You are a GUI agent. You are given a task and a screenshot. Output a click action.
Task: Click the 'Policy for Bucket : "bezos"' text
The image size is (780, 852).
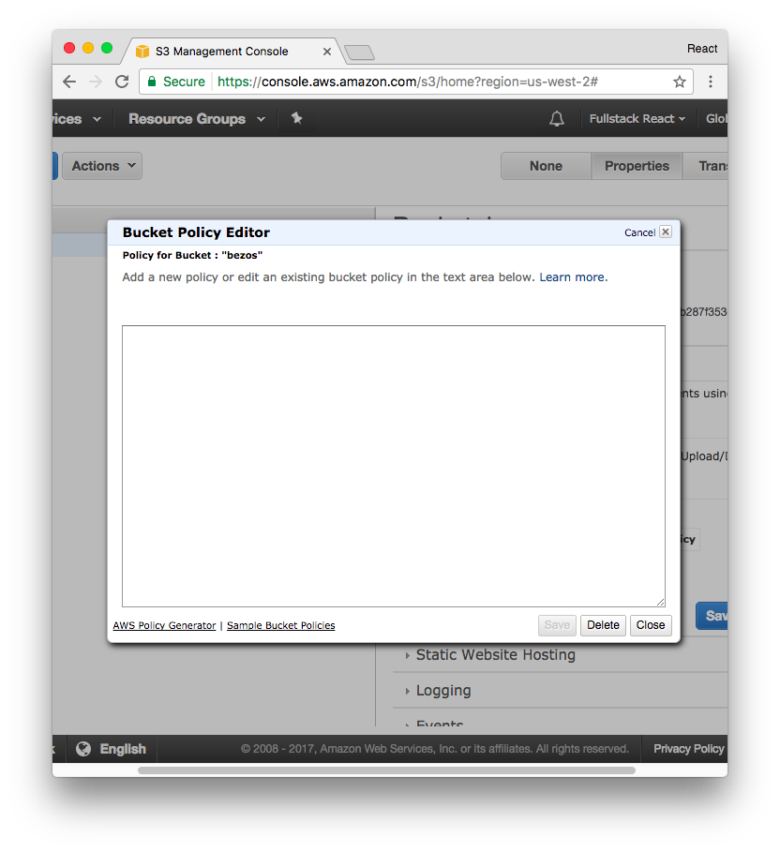point(192,255)
